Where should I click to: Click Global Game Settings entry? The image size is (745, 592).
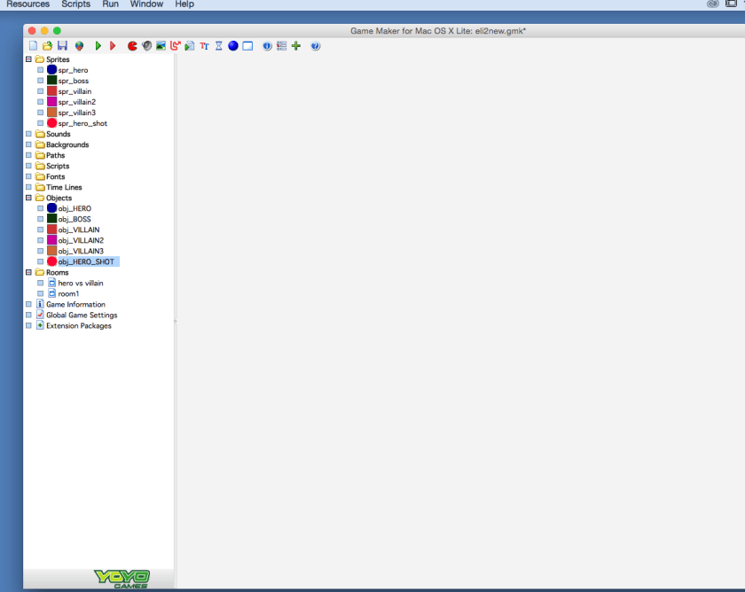81,315
